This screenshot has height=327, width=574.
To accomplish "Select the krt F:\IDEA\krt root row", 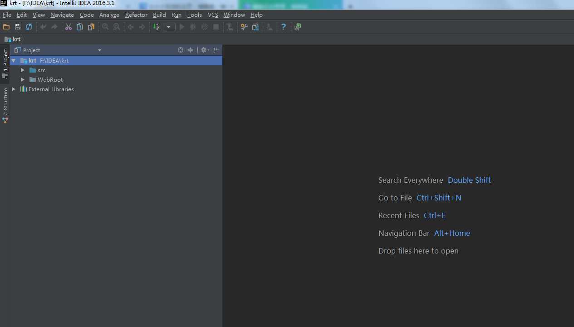I will (x=116, y=60).
